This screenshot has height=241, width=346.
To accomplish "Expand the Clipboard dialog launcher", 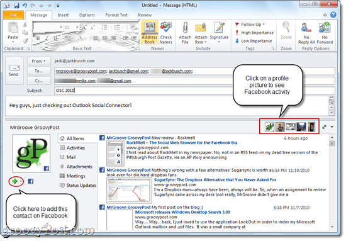I will (28, 48).
